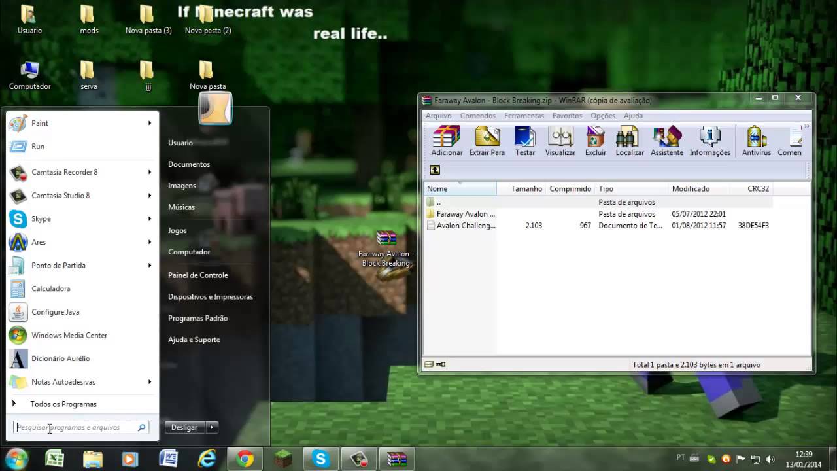837x471 pixels.
Task: Select the Avalon Challeng... text file row
Action: tap(598, 226)
